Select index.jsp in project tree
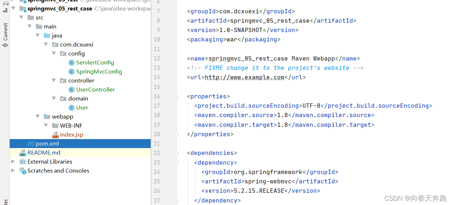This screenshot has width=452, height=205. 72,135
